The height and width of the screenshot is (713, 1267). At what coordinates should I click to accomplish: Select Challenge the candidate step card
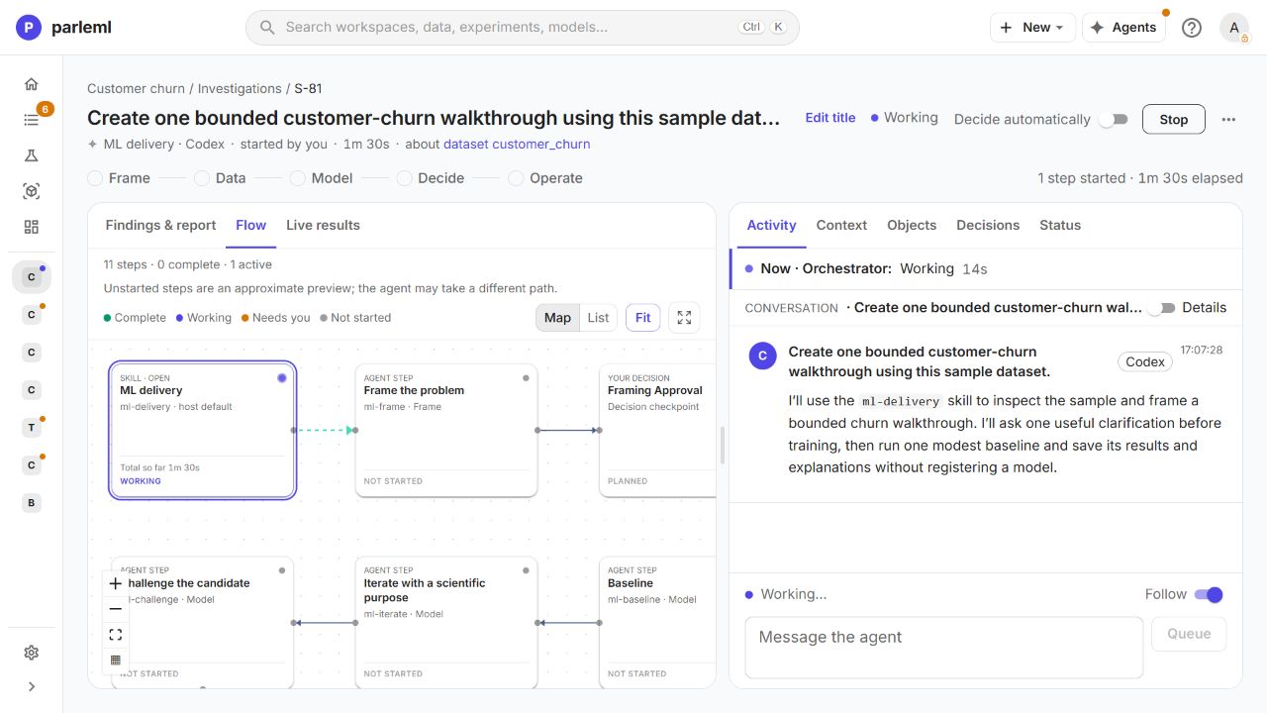click(203, 622)
